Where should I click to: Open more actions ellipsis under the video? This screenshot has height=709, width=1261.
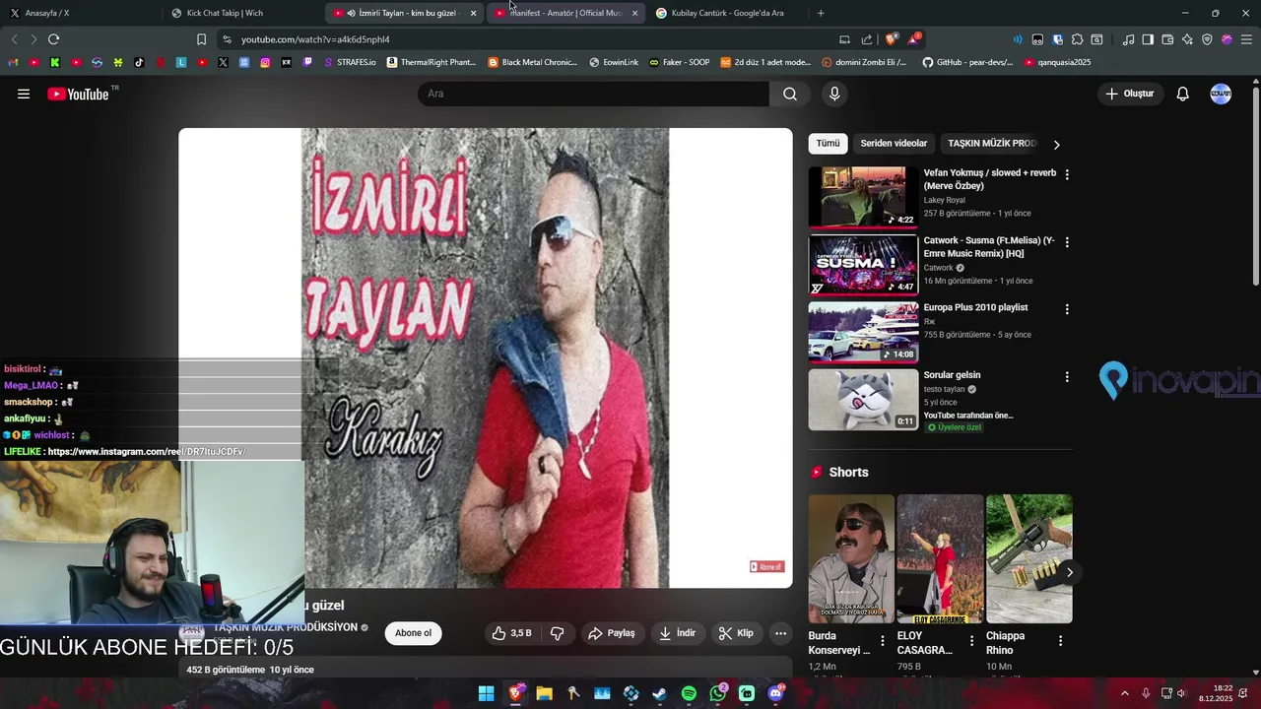pos(780,633)
